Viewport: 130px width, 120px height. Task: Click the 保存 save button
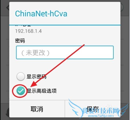93,109
